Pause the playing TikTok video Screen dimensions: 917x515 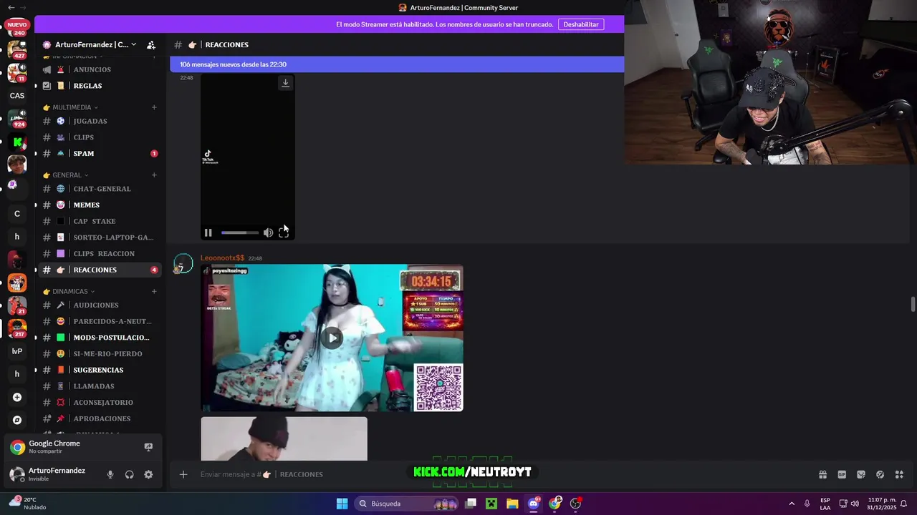pyautogui.click(x=208, y=232)
